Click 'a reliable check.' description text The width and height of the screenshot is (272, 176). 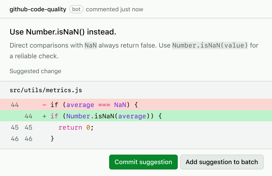(34, 56)
